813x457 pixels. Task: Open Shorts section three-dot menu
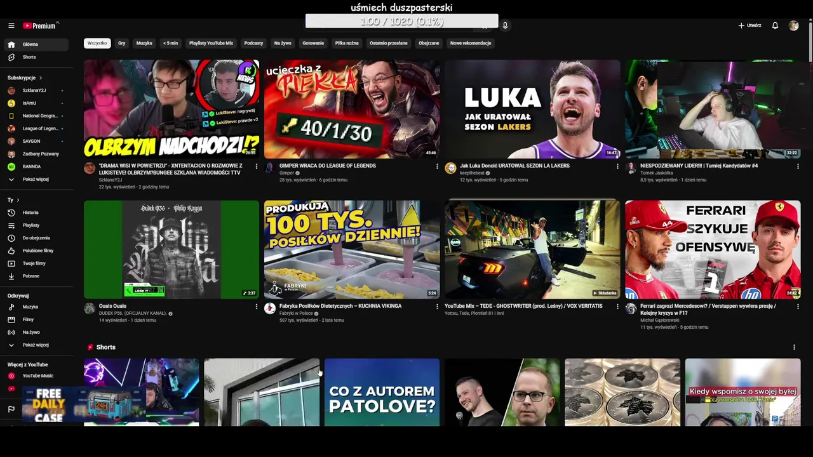794,347
